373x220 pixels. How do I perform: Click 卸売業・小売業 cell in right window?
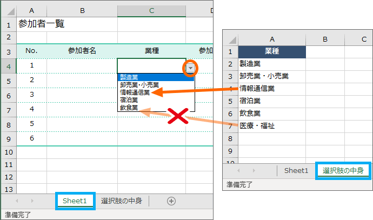coord(272,76)
